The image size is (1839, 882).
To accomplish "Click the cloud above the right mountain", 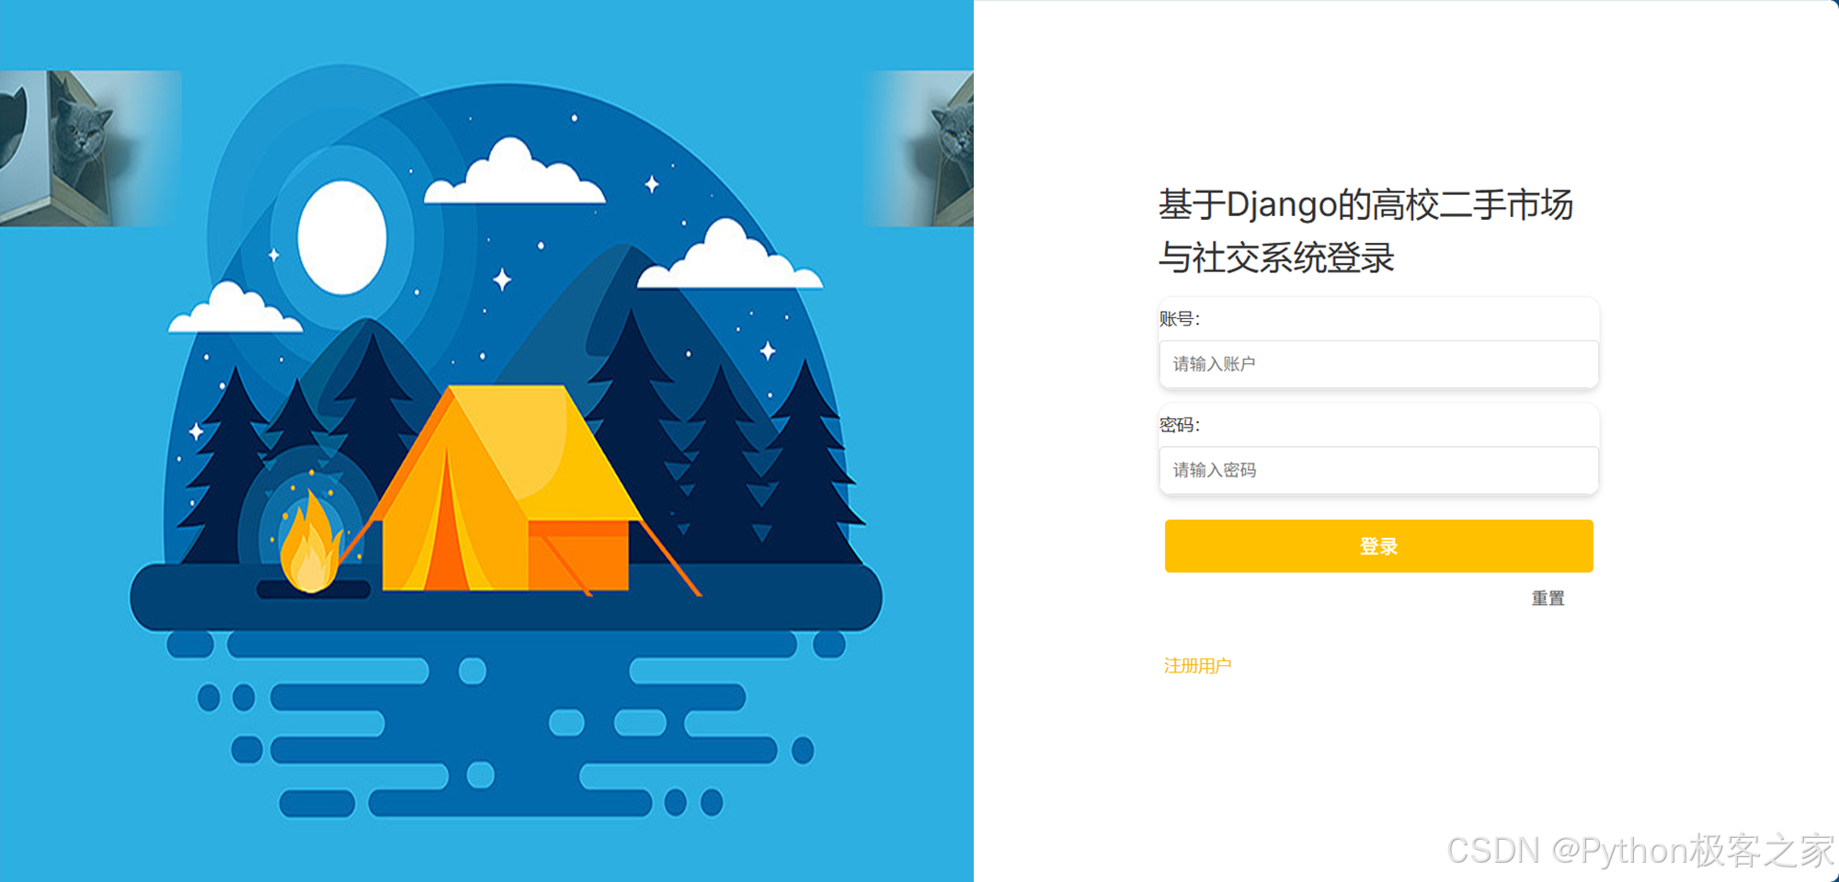I will (x=730, y=256).
